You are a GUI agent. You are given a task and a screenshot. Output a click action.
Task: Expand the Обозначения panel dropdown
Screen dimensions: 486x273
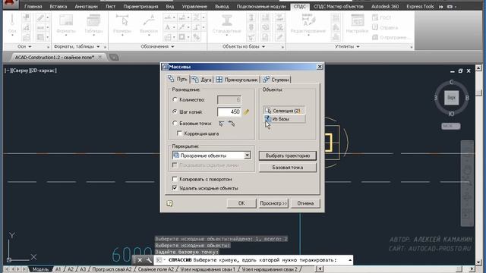click(172, 47)
